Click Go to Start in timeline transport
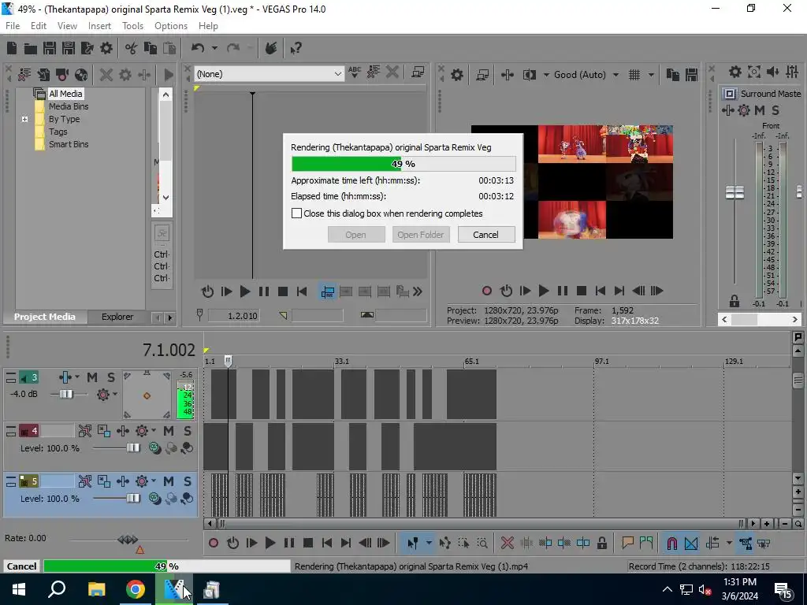 (x=327, y=543)
